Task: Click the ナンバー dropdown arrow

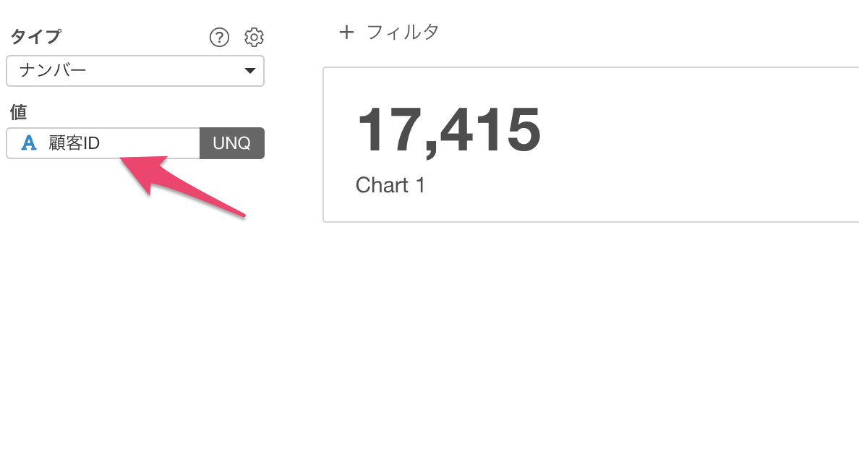Action: click(x=249, y=71)
